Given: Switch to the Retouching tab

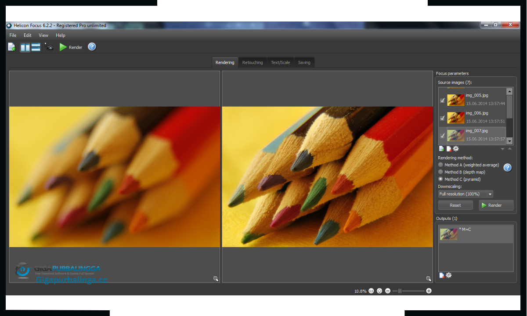Looking at the screenshot, I should pyautogui.click(x=253, y=62).
